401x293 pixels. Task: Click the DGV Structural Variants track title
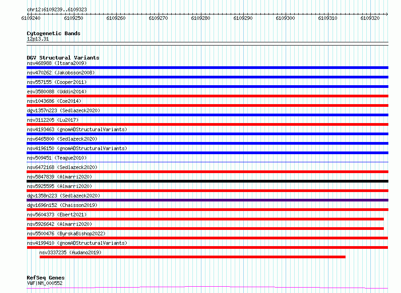click(x=63, y=58)
